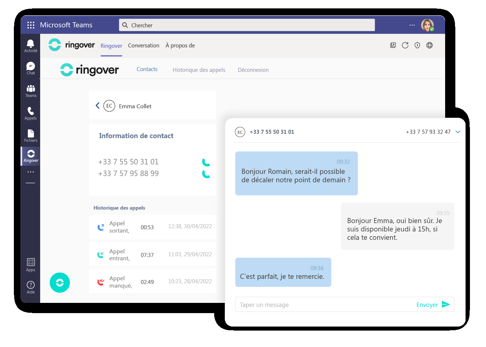Open the Appel sortant history entry
This screenshot has height=347, width=486.
coord(153,227)
